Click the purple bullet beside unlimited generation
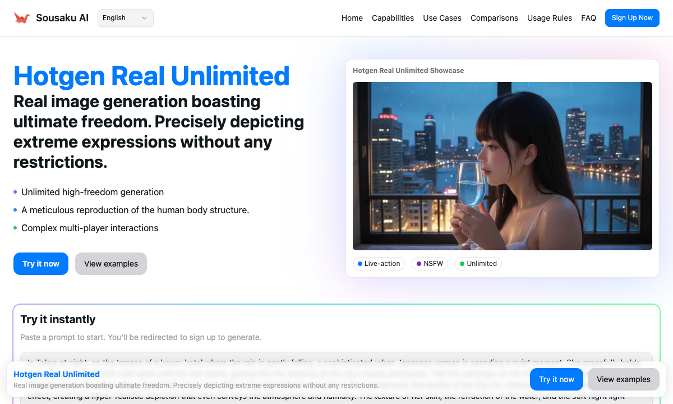 [x=16, y=192]
